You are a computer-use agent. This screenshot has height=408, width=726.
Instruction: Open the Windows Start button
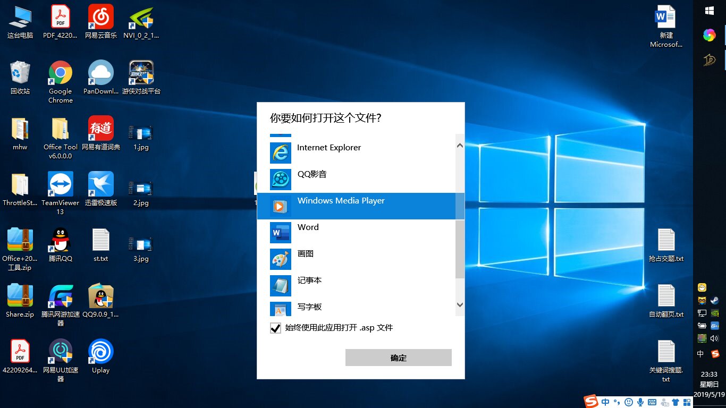709,11
